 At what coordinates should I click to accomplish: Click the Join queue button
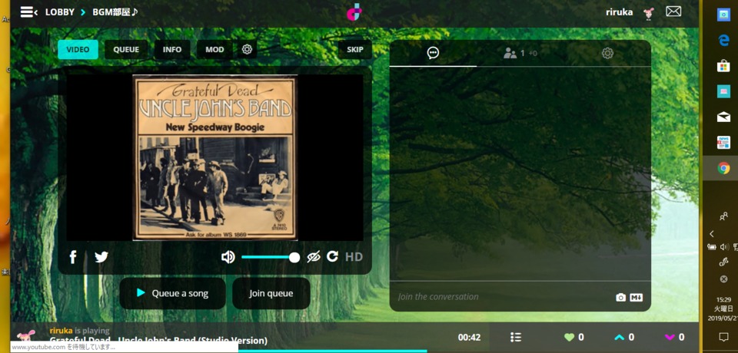[x=271, y=293]
